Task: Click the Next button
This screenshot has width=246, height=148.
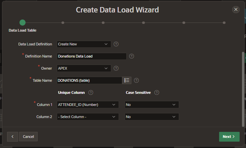Action: pos(229,137)
